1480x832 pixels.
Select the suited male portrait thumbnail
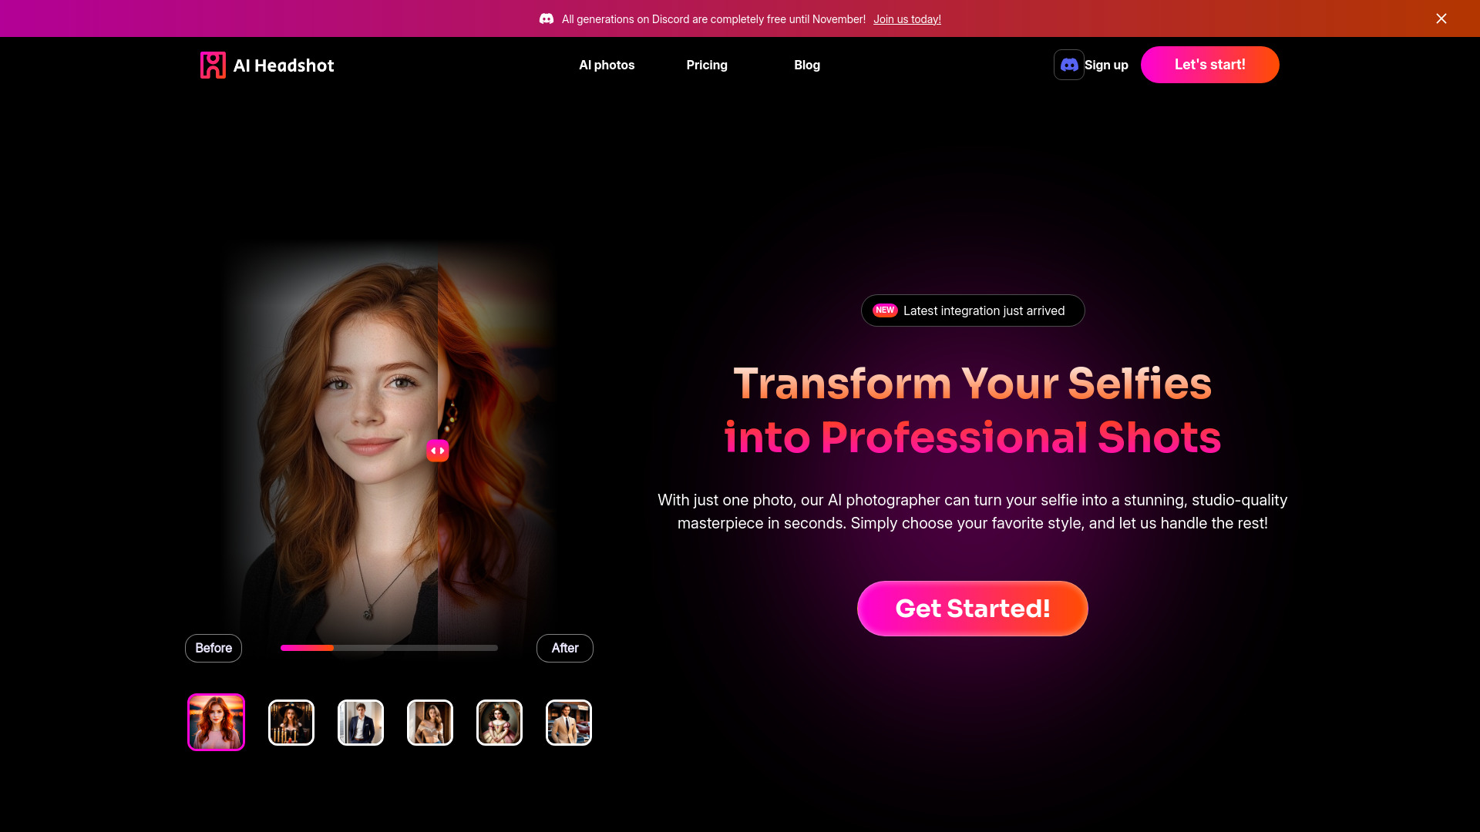361,721
